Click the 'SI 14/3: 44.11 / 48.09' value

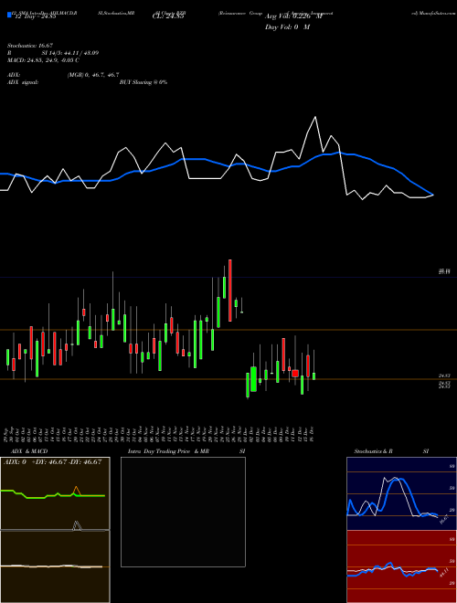70,53
